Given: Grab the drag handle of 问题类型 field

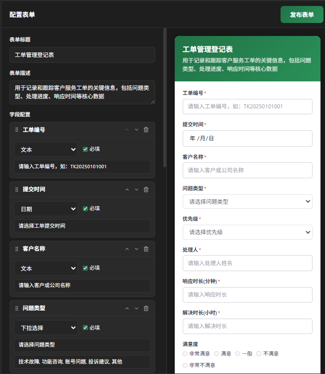Looking at the screenshot, I should click(x=16, y=309).
